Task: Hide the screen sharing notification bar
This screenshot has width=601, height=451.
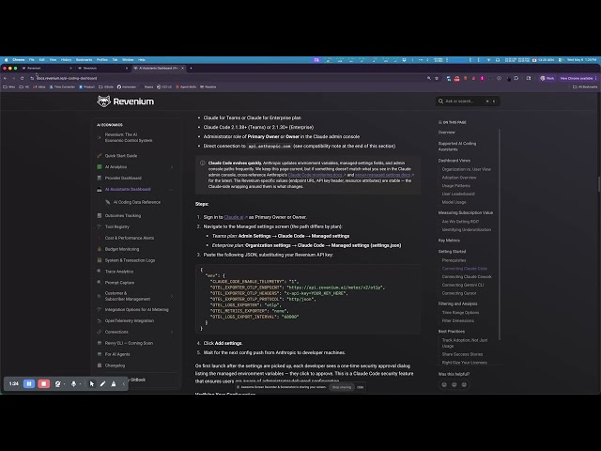Action: [360, 387]
